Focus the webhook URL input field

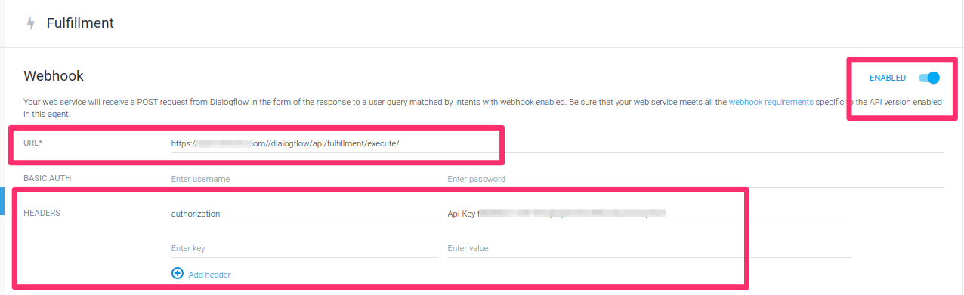point(558,143)
